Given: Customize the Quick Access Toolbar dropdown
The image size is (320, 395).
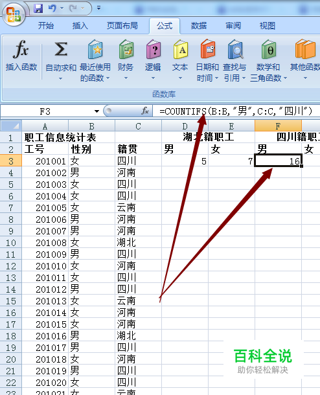Looking at the screenshot, I should click(x=98, y=8).
